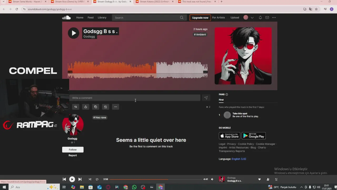Viewport: 337px width, 190px height.
Task: Open WhatsApp from the taskbar
Action: (134, 187)
